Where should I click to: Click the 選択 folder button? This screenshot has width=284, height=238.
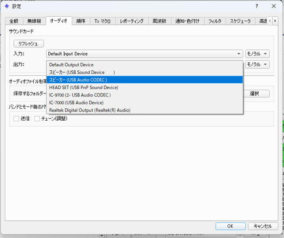coord(256,94)
